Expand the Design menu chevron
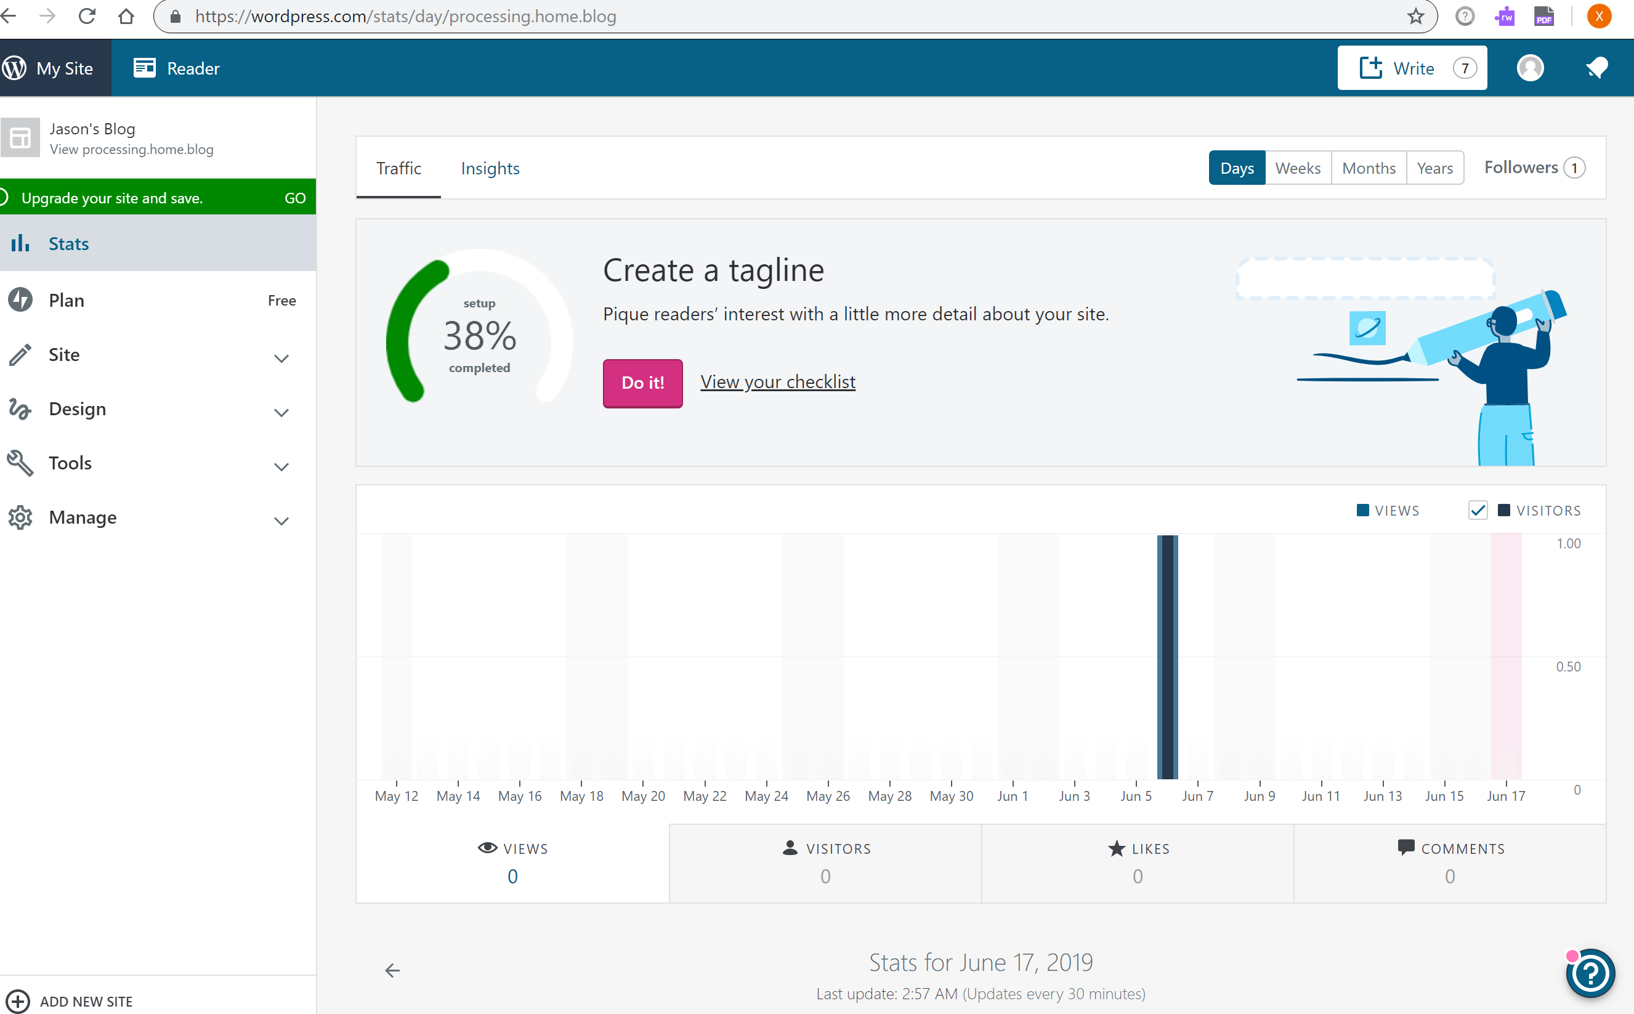1634x1014 pixels. [281, 413]
